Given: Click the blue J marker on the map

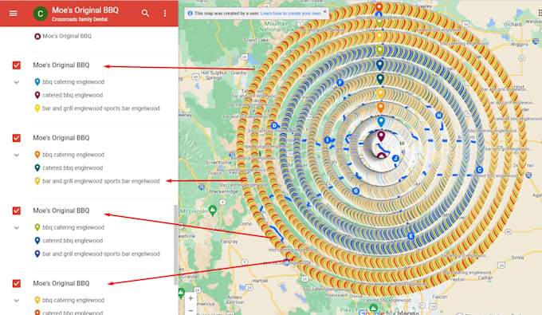Looking at the screenshot, I should point(395,158).
